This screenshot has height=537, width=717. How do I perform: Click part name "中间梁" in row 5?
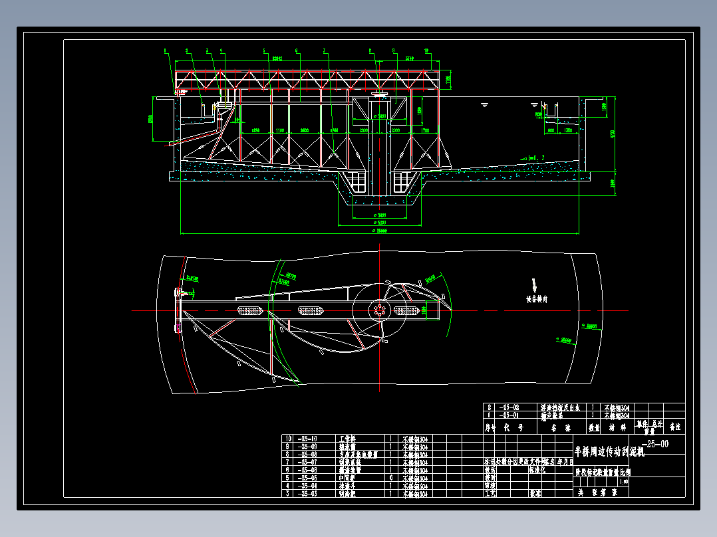point(347,478)
